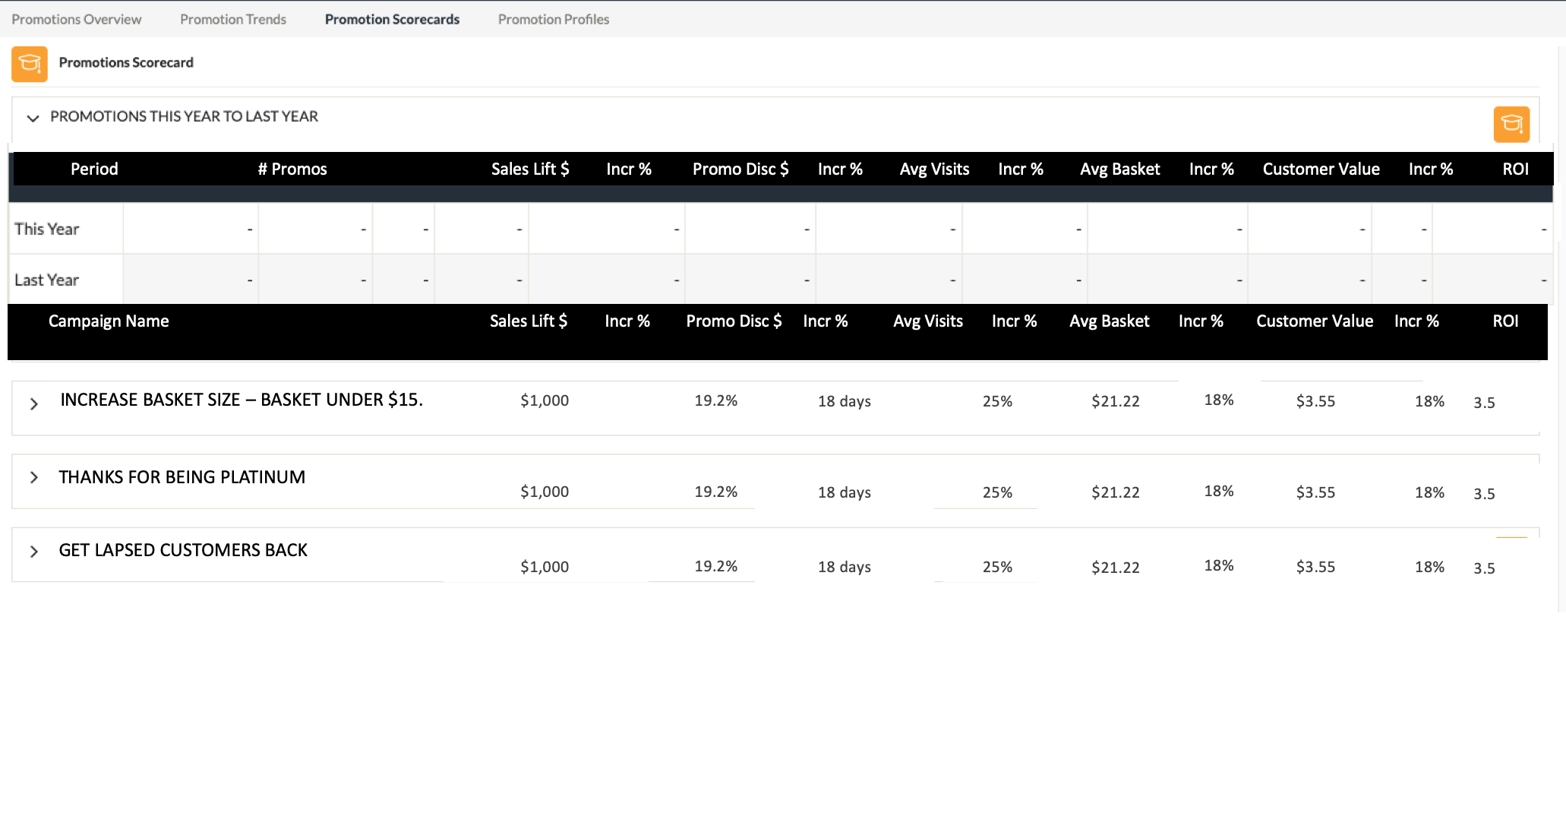The height and width of the screenshot is (813, 1566).
Task: Click the Campaign Name column header
Action: pyautogui.click(x=109, y=321)
